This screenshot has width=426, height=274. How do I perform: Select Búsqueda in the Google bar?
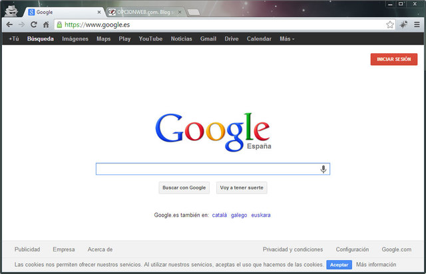[41, 39]
